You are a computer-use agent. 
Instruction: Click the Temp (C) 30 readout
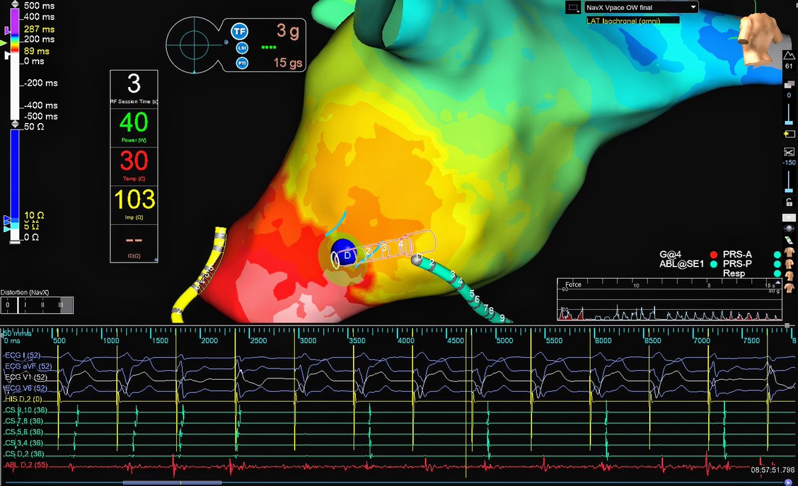point(134,166)
